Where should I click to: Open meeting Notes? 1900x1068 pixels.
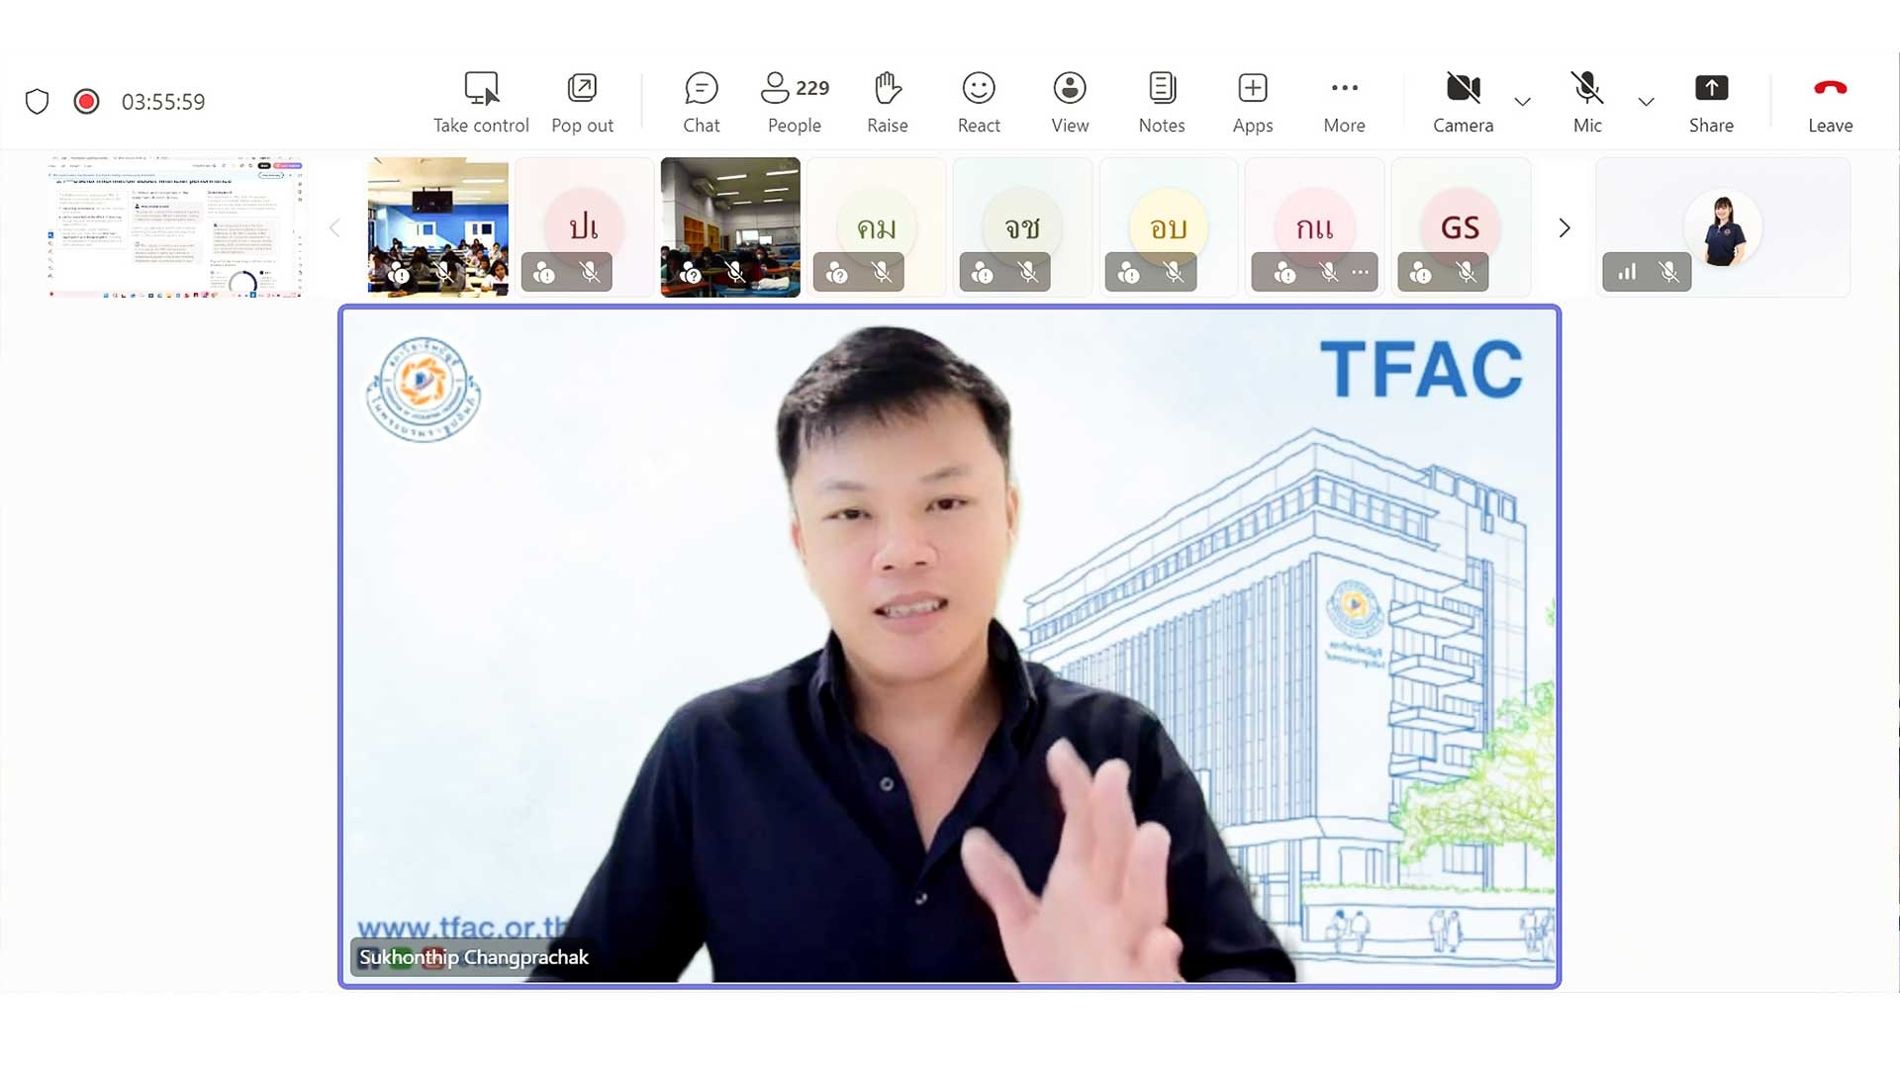1162,103
